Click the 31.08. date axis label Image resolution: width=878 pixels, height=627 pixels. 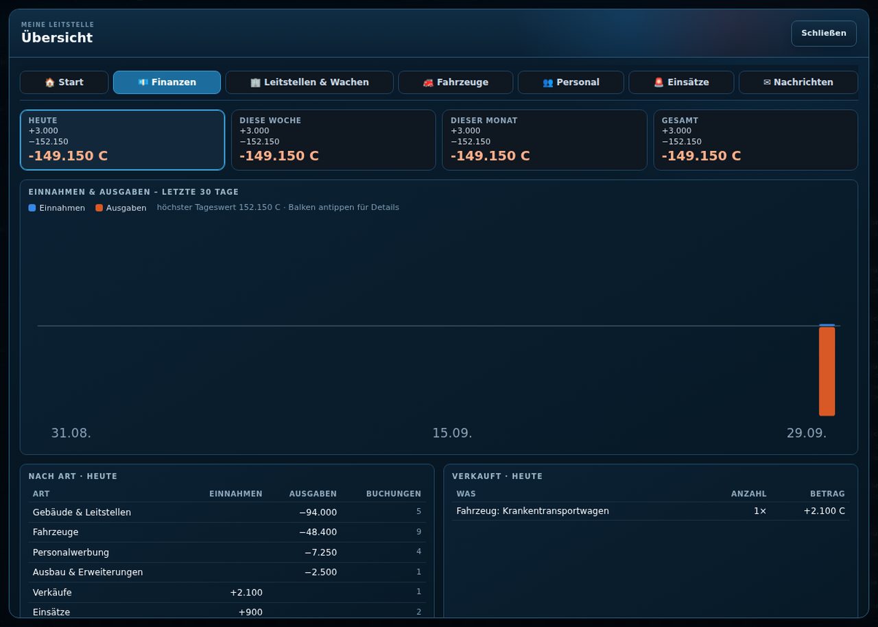point(71,434)
